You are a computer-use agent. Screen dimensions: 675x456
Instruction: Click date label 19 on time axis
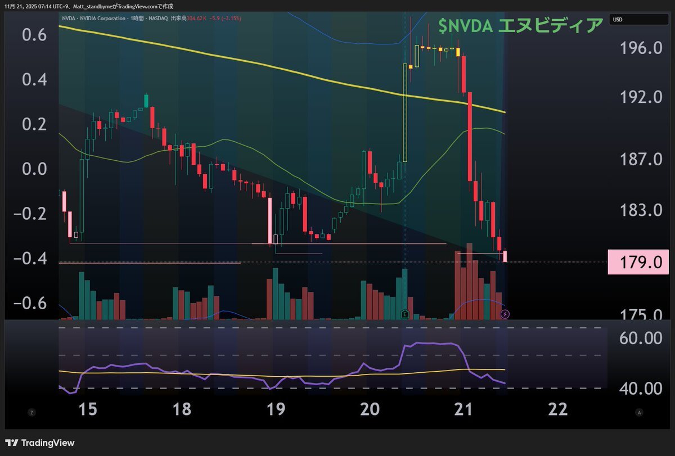(275, 409)
